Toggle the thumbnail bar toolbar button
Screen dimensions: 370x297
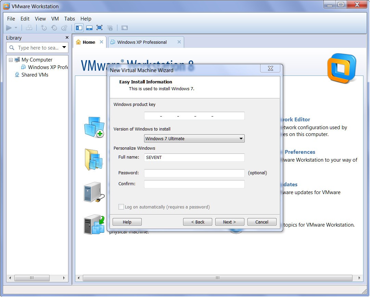[x=89, y=28]
